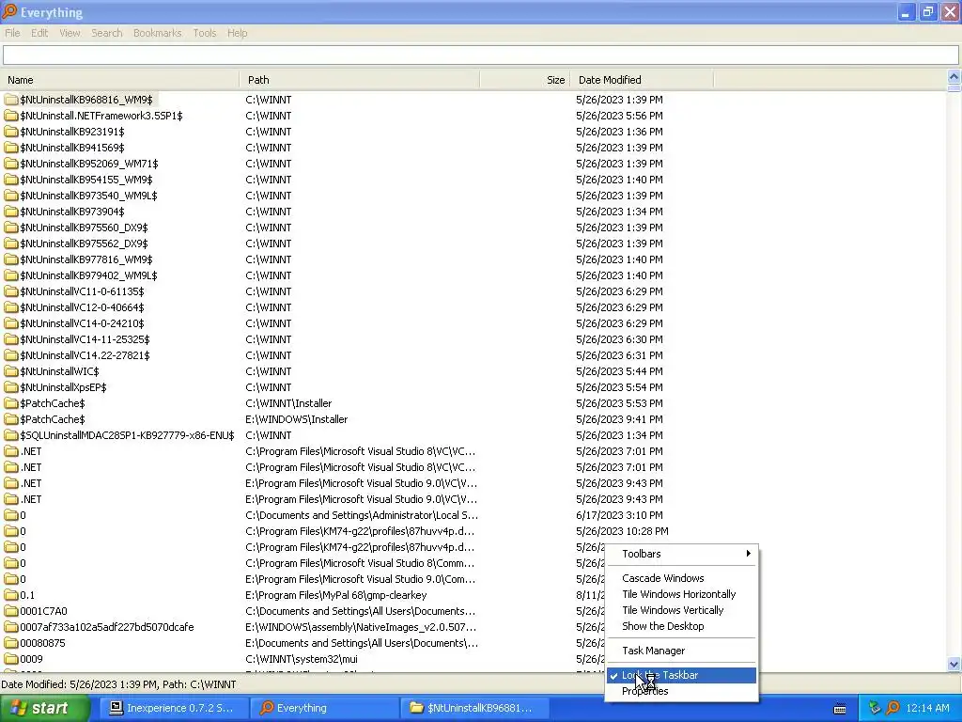962x722 pixels.
Task: Open the Help menu
Action: (x=237, y=33)
